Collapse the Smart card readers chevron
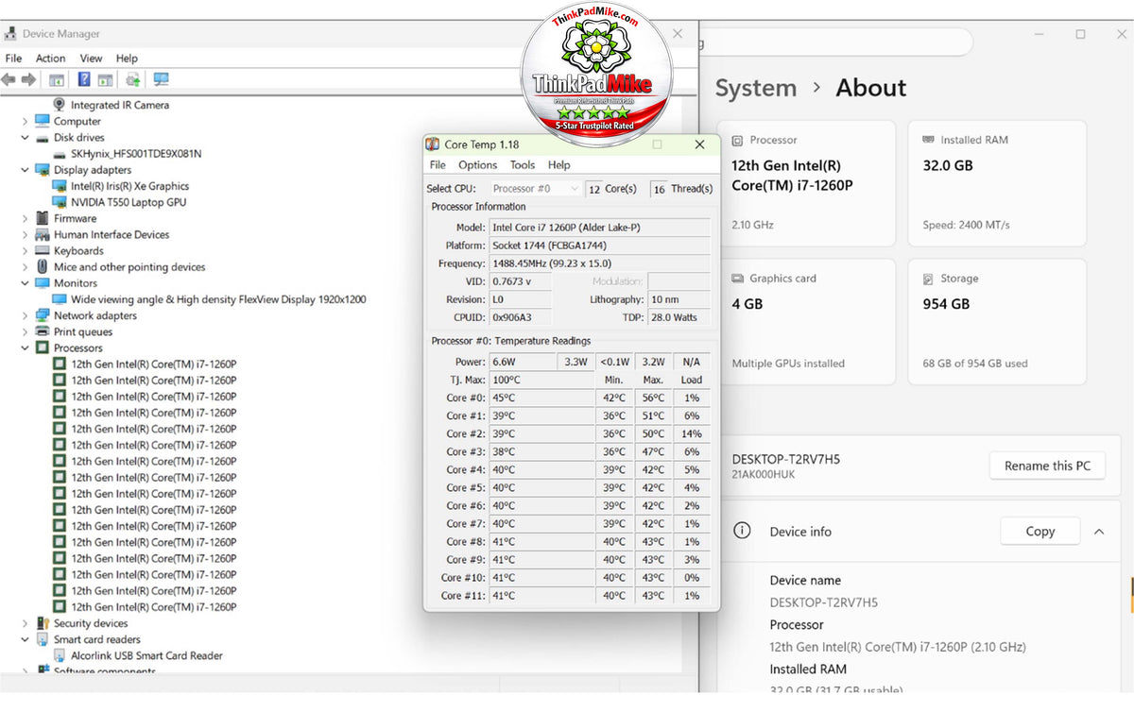 25,639
